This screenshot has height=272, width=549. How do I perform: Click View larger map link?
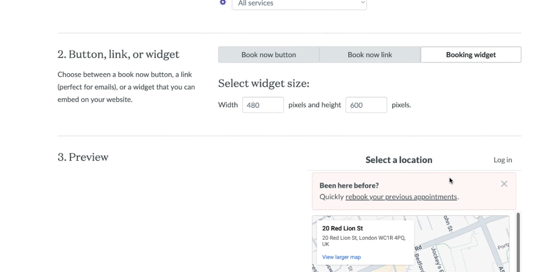[341, 257]
